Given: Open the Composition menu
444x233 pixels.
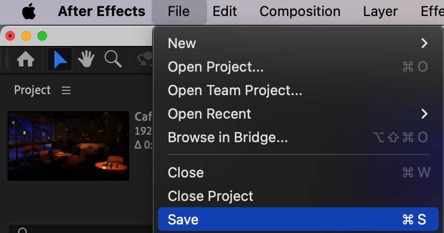Looking at the screenshot, I should click(300, 11).
